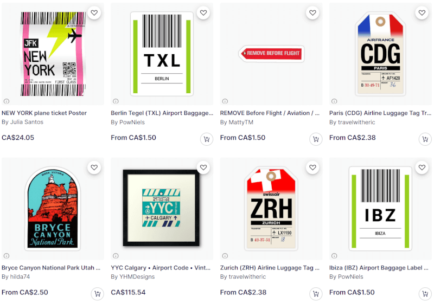
Task: Toggle heart on Berlin Tegel TXL item
Action: (x=203, y=12)
